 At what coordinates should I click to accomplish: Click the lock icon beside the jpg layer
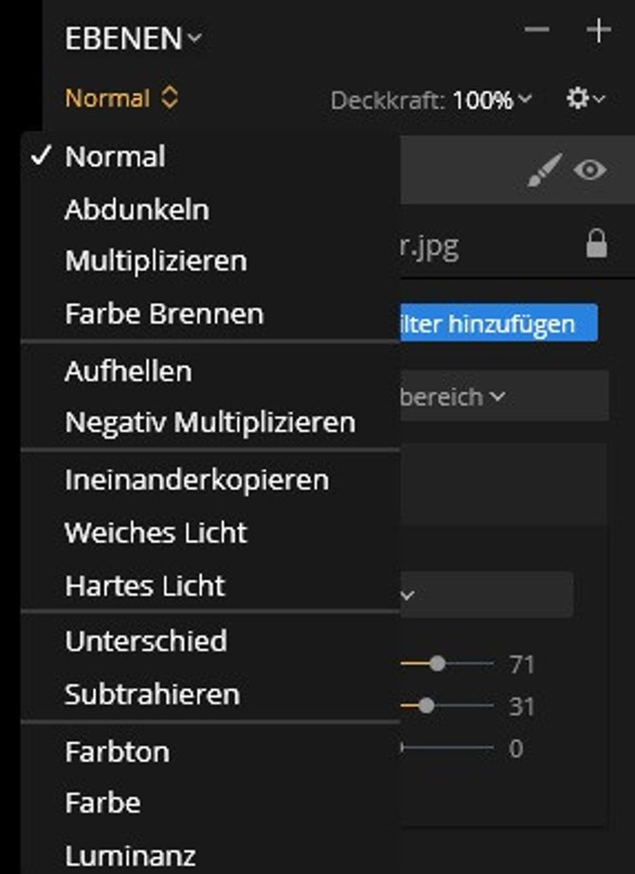[x=596, y=244]
